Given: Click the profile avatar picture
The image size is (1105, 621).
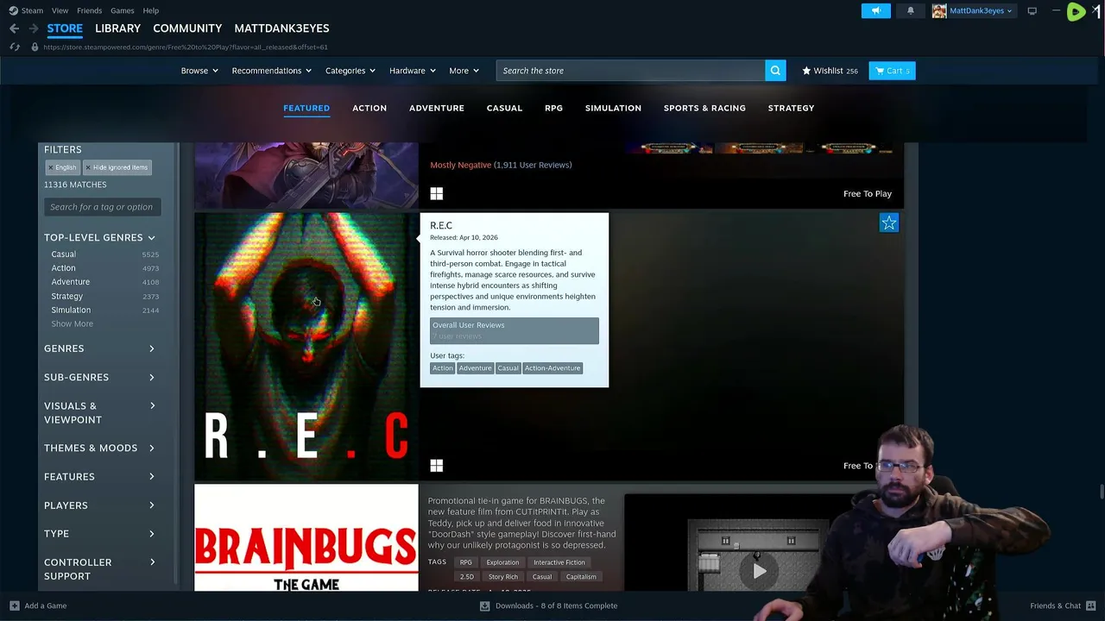Looking at the screenshot, I should pyautogui.click(x=938, y=10).
